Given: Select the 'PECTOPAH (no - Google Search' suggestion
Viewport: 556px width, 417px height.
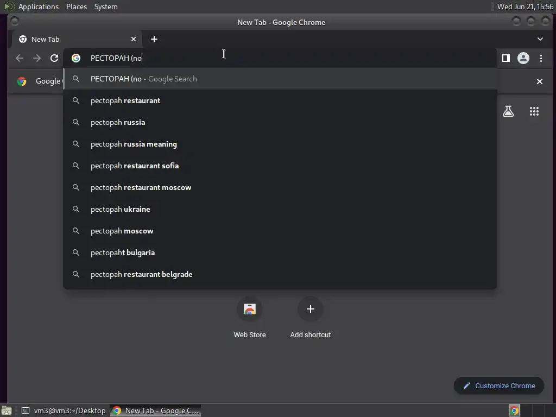Looking at the screenshot, I should pos(280,79).
